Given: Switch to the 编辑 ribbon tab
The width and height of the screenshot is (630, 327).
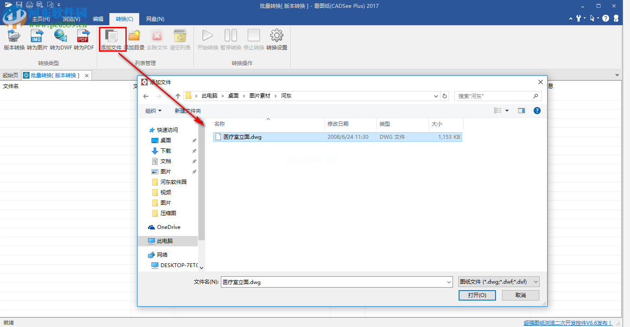Looking at the screenshot, I should [x=98, y=19].
